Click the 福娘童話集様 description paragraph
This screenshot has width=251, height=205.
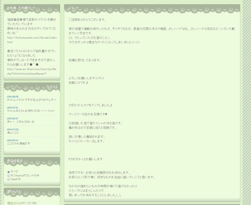(x=32, y=26)
